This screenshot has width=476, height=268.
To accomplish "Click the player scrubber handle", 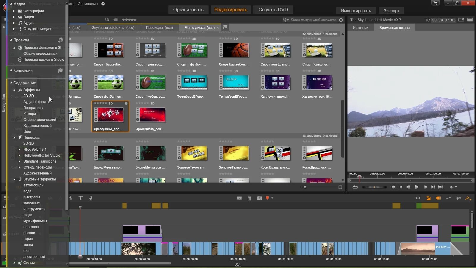I will (x=359, y=177).
